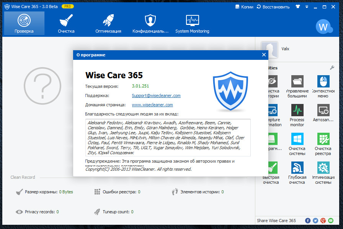Click the Wise Care shield logo in dialog

coord(230,91)
